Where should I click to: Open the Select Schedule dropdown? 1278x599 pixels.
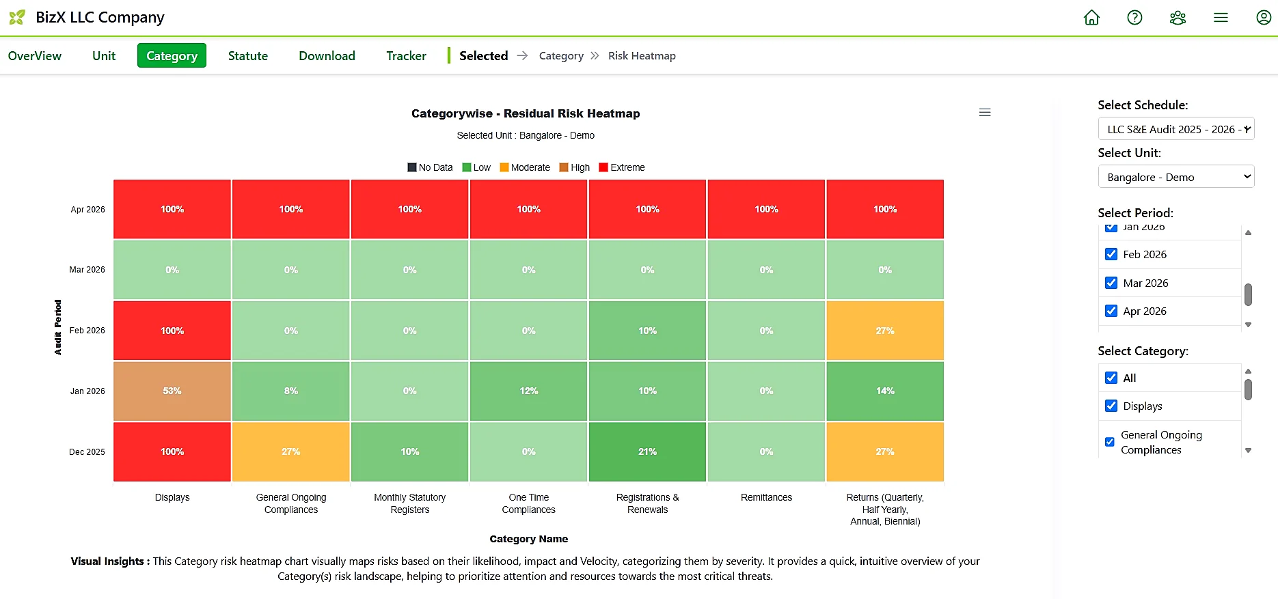point(1176,129)
